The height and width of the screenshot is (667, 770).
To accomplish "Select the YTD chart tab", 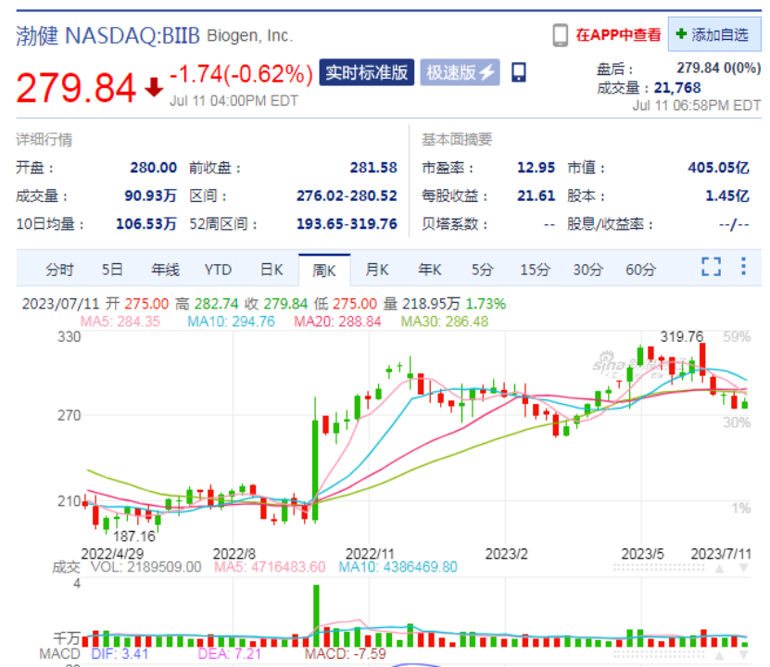I will click(218, 270).
